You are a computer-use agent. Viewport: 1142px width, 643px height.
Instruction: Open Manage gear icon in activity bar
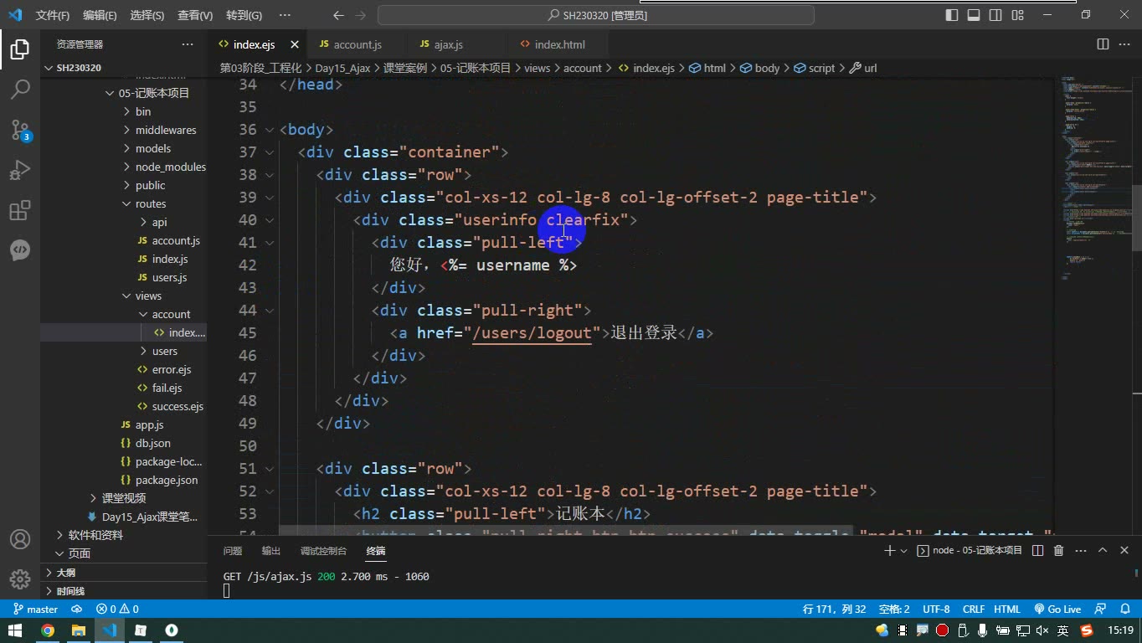tap(20, 579)
